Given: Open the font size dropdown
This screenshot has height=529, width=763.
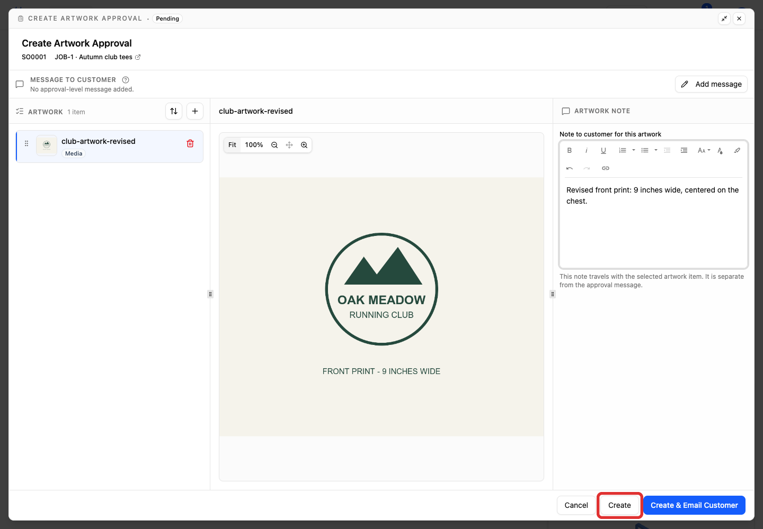Looking at the screenshot, I should point(704,150).
